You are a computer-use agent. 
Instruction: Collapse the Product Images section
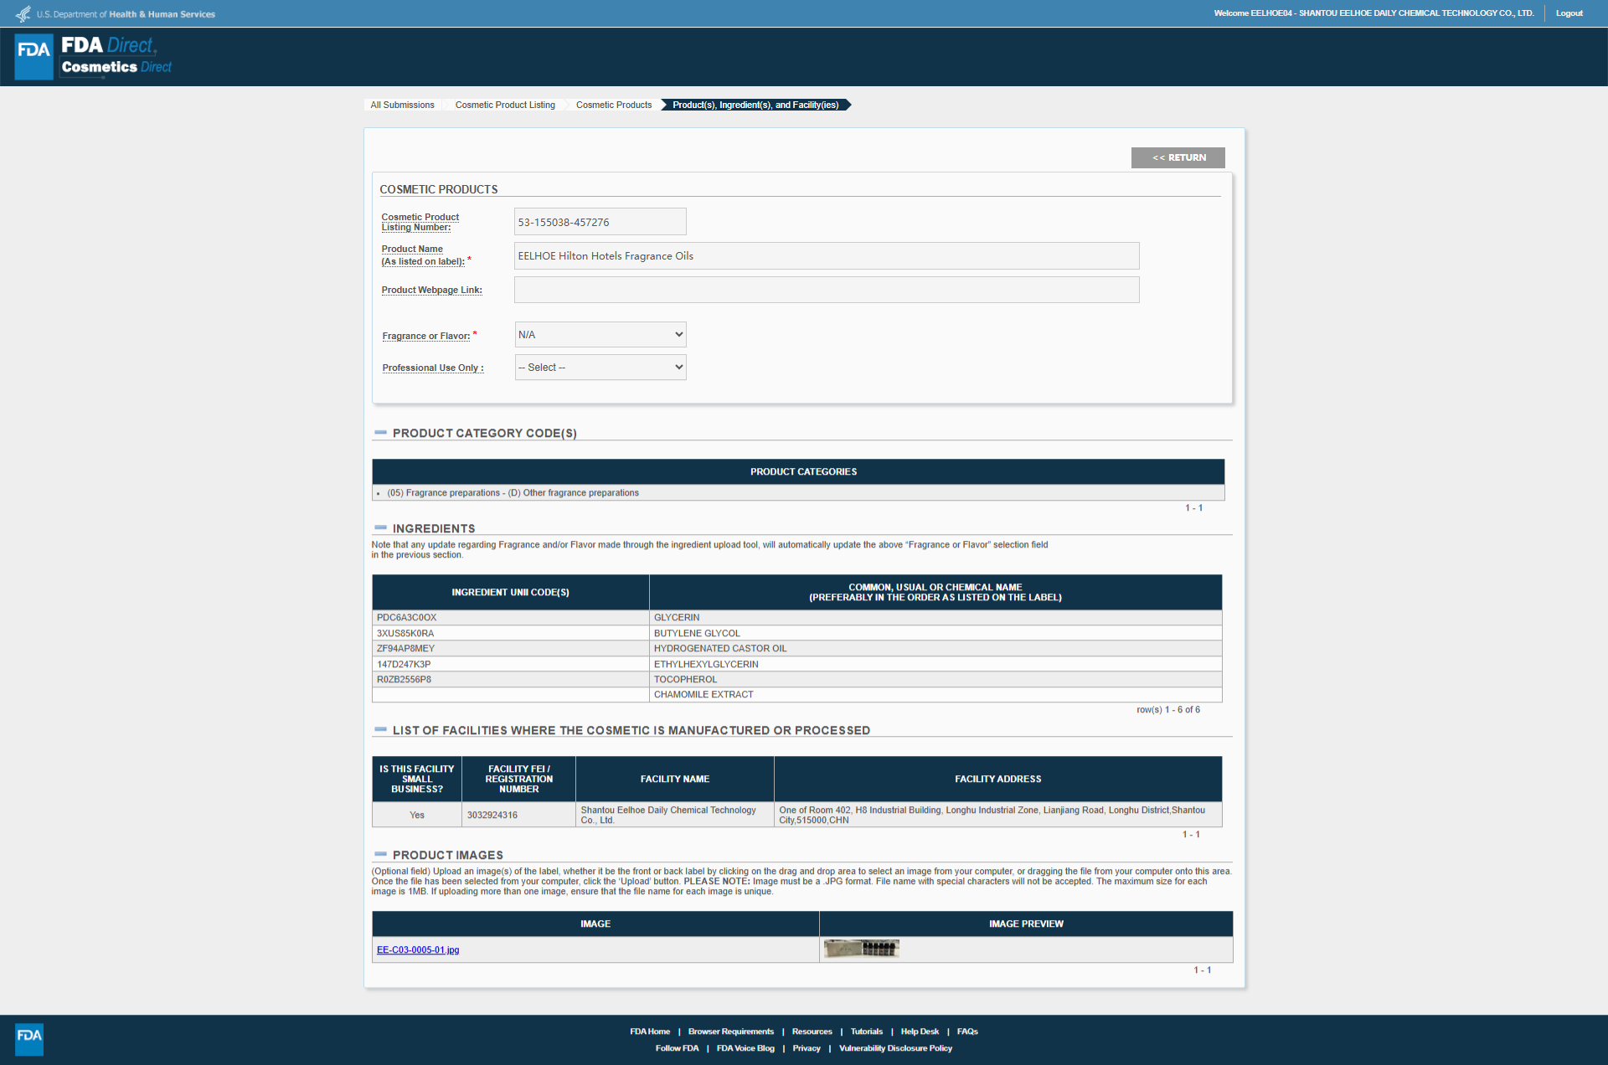click(381, 854)
